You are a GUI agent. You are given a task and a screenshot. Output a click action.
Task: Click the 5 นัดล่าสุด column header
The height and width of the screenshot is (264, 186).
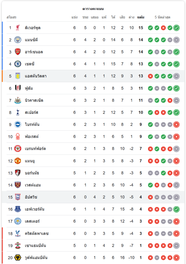[x=163, y=17]
